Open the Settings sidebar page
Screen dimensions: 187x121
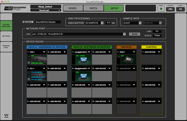tap(6, 36)
